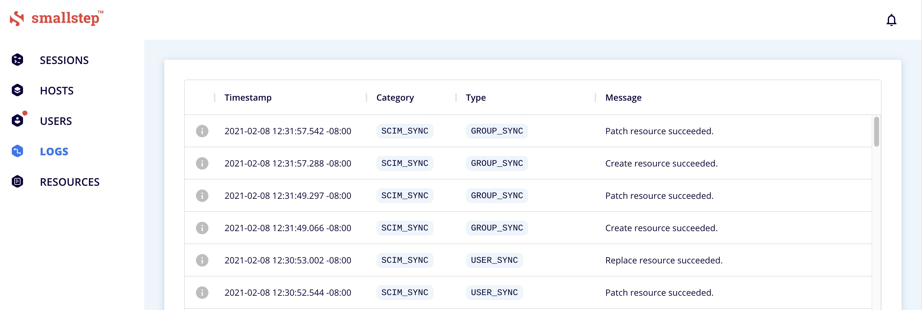
Task: Open info icon for 12:31:57.288 log entry
Action: pyautogui.click(x=202, y=163)
